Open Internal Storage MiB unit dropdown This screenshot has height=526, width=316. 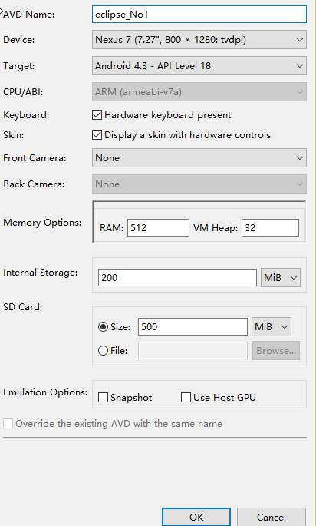pos(281,277)
